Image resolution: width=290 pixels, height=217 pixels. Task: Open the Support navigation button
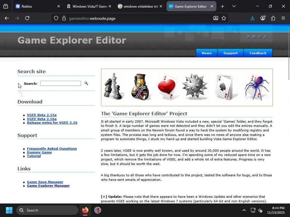231,53
